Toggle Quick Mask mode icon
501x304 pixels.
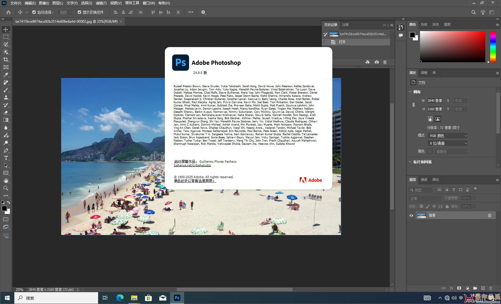(x=6, y=219)
